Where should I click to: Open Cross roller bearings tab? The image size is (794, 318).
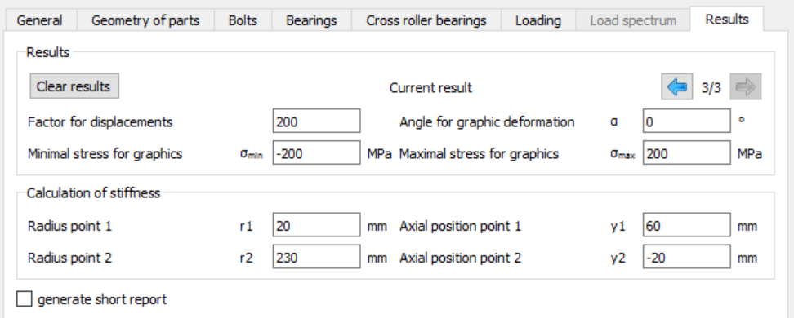click(426, 20)
